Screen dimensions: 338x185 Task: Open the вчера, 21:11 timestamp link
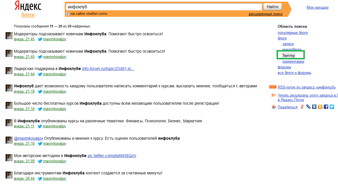click(24, 126)
